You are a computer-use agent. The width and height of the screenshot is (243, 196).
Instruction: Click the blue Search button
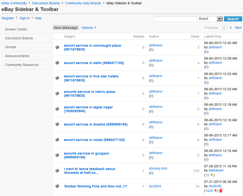(x=233, y=19)
